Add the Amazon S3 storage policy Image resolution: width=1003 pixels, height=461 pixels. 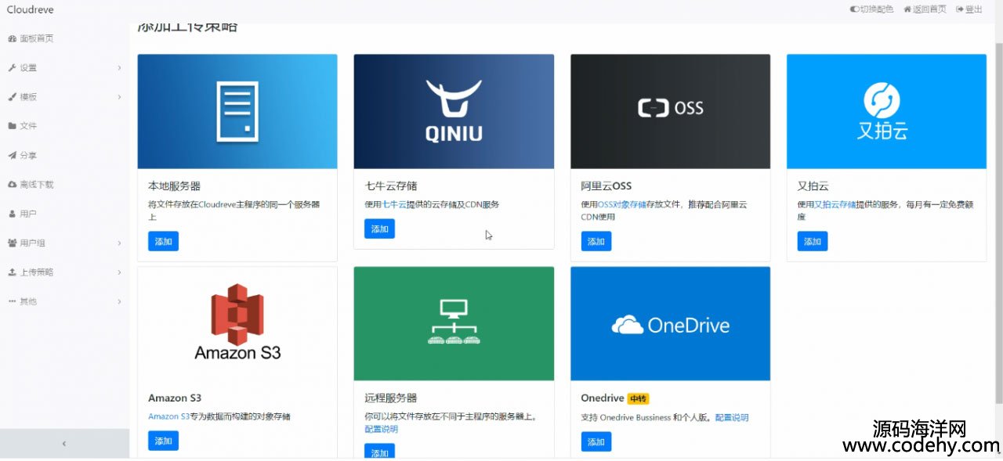(x=163, y=441)
